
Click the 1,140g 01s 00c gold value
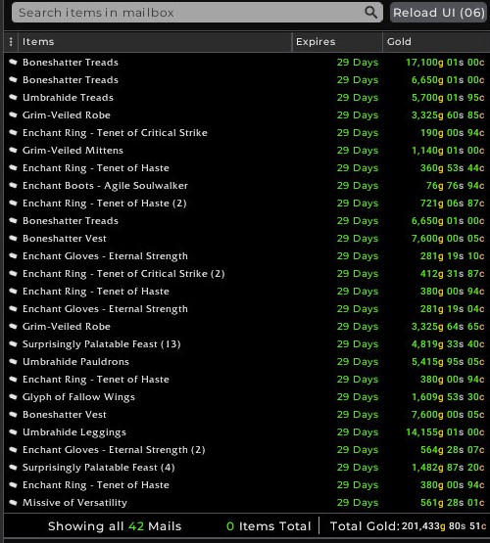pyautogui.click(x=448, y=151)
